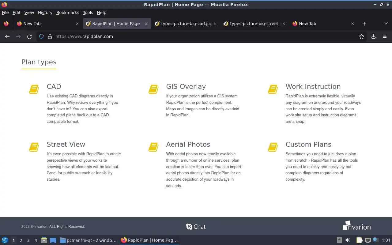
Task: Click the Custom Plans heading
Action: (308, 145)
